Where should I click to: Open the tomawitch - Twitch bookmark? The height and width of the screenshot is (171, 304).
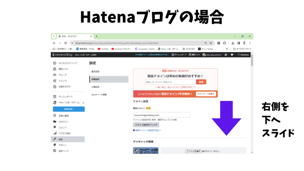pos(145,49)
